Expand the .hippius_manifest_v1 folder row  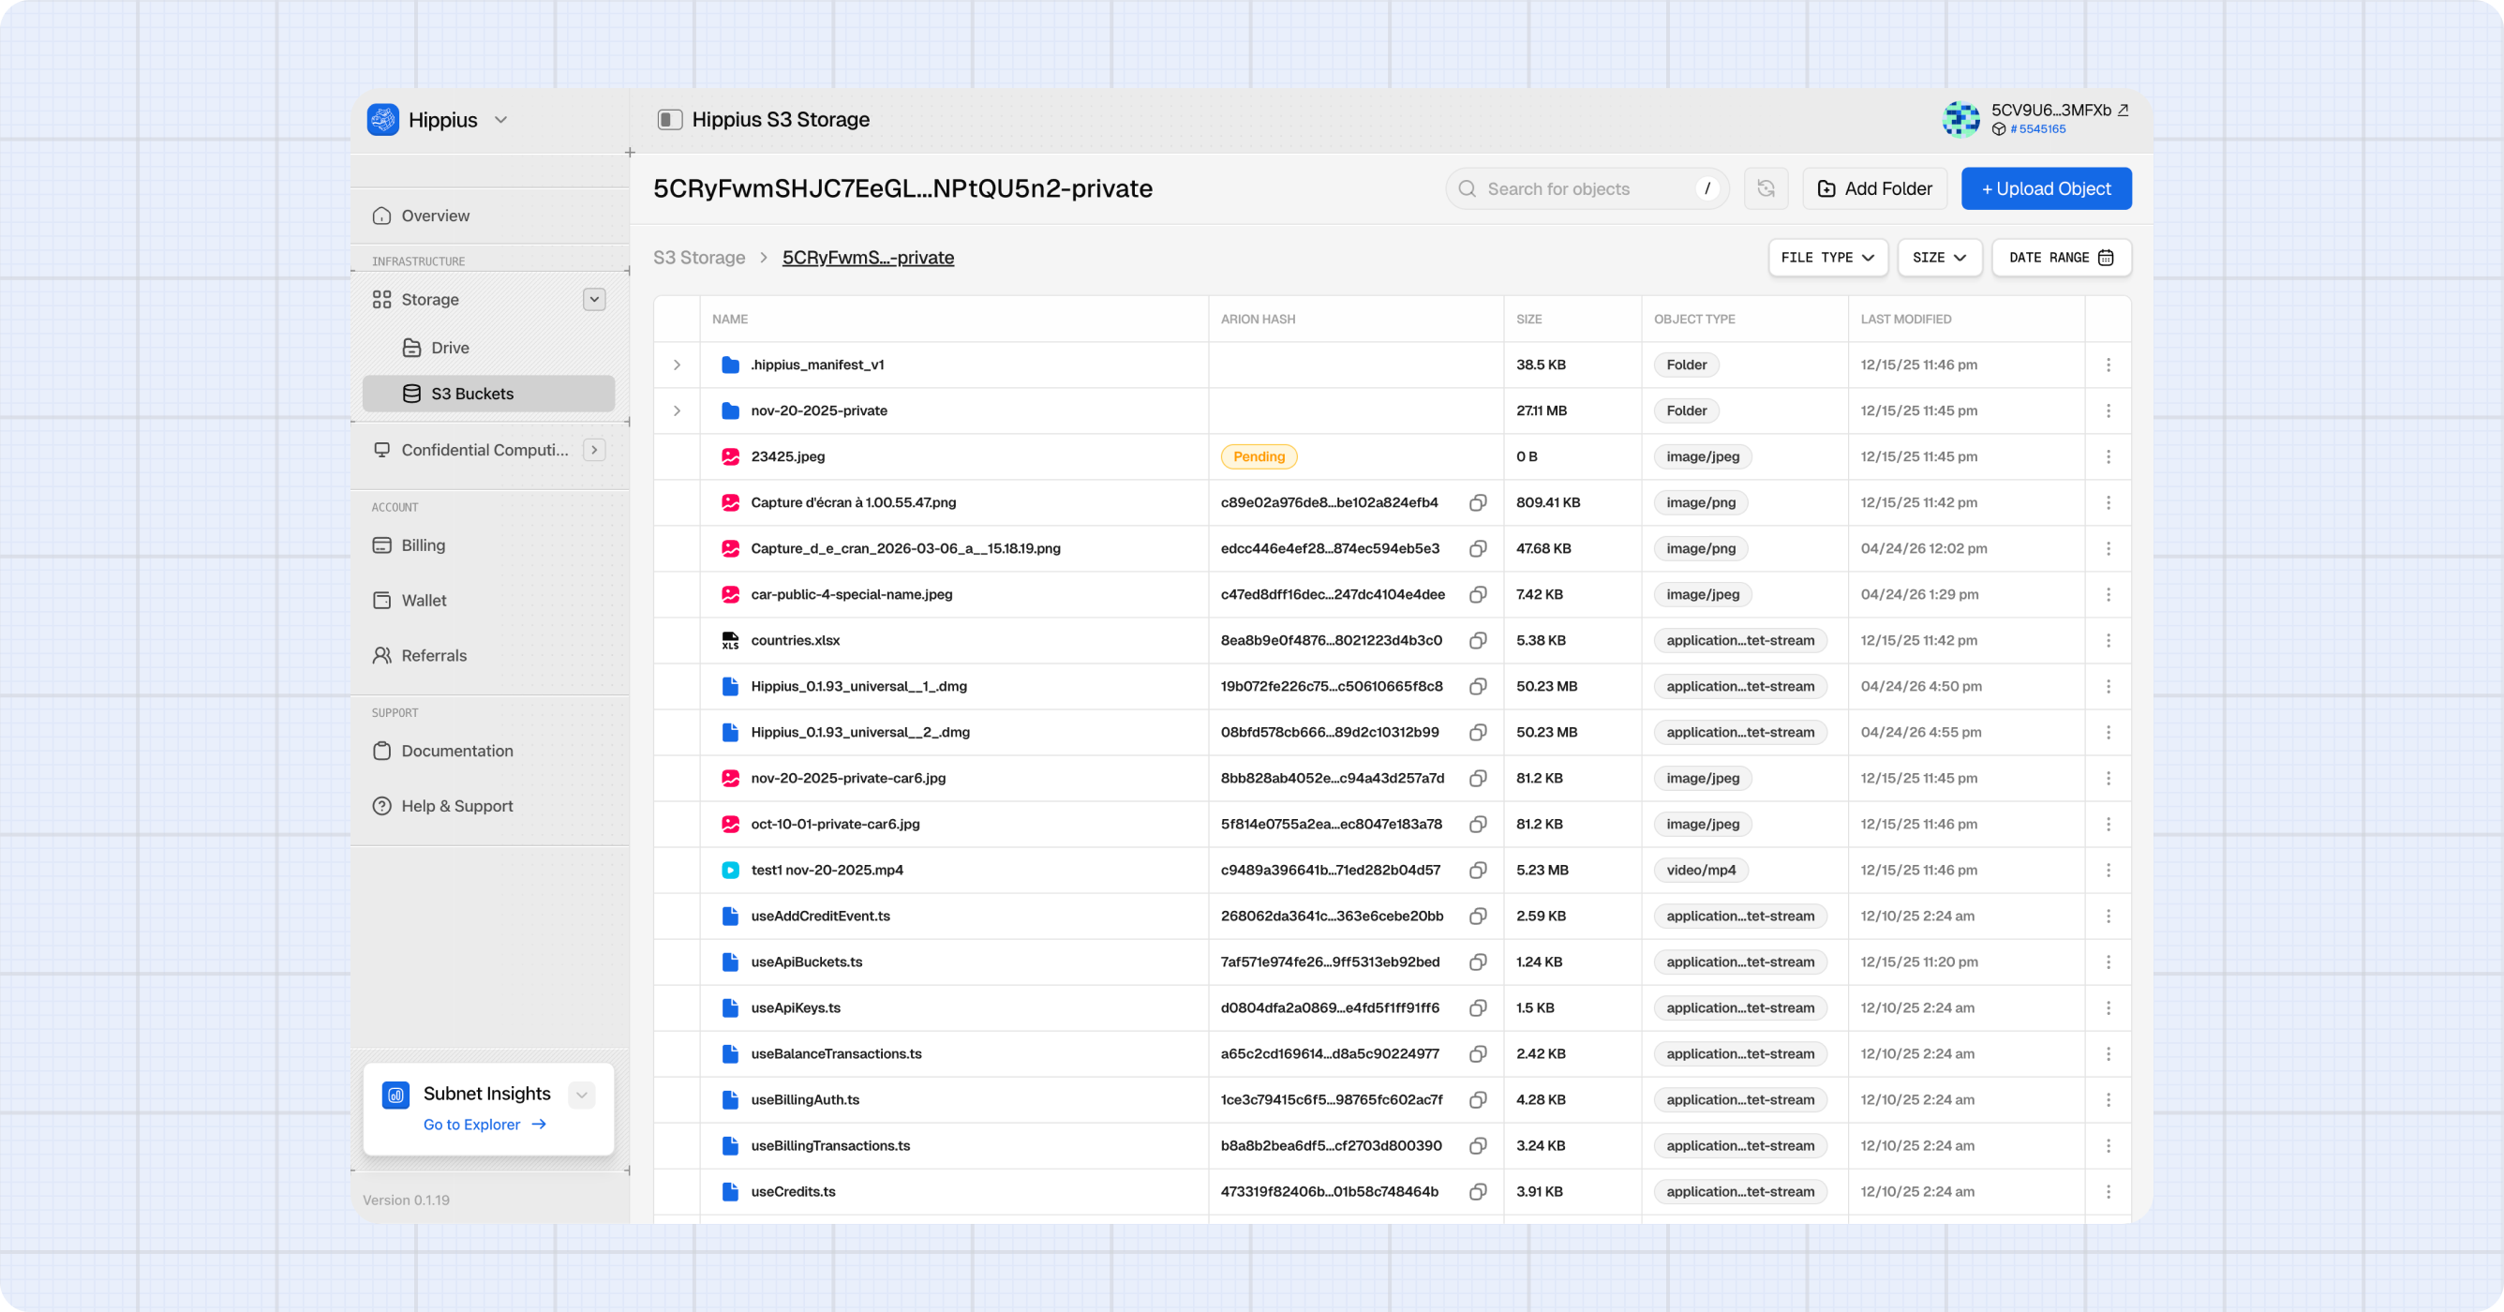click(677, 365)
